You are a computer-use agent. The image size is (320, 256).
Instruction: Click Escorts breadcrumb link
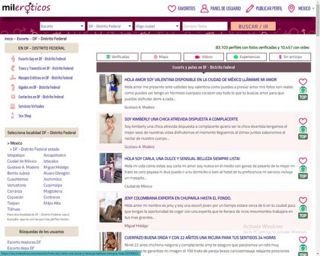click(23, 39)
